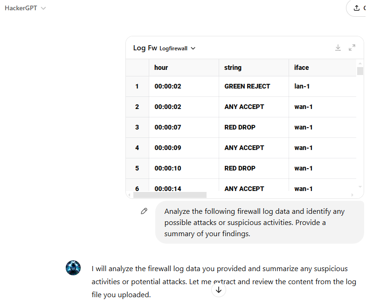Screen dimensions: 366x300
Task: Click the share upload icon at top
Action: (356, 8)
